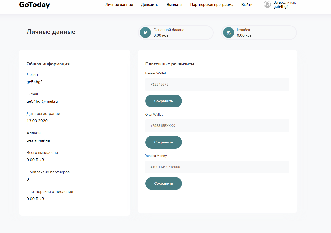This screenshot has height=233, width=331.
Task: Click the Аплайн label
Action: pos(34,133)
